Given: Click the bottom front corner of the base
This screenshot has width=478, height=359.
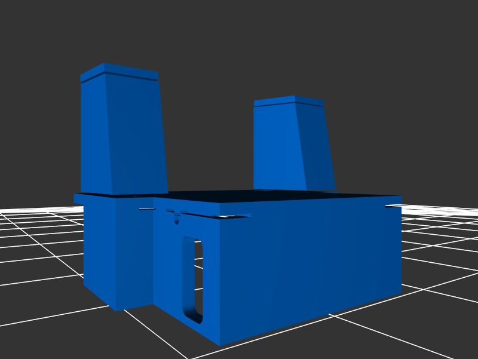Looking at the screenshot, I should point(219,343).
